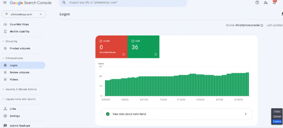
Task: Click the search magnifier icon
Action: coord(64,2)
